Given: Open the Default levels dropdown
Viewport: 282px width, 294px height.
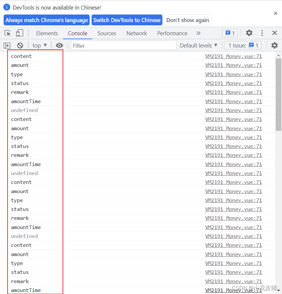Looking at the screenshot, I should click(198, 45).
